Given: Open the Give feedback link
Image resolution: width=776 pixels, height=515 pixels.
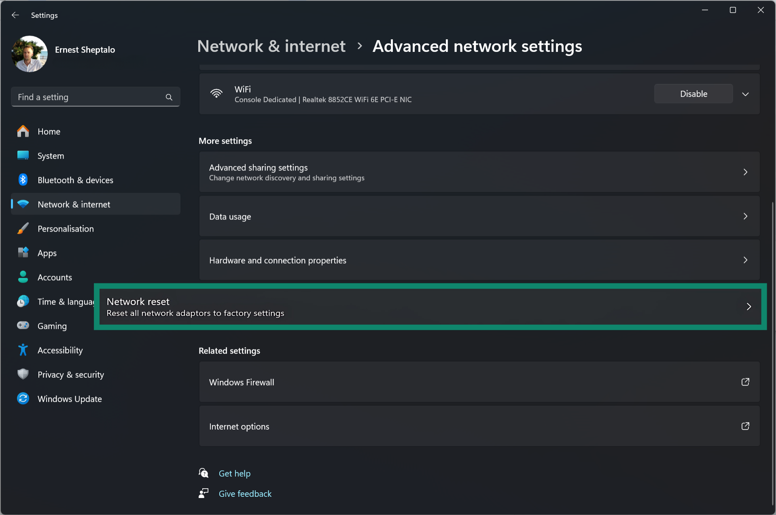Looking at the screenshot, I should (245, 493).
